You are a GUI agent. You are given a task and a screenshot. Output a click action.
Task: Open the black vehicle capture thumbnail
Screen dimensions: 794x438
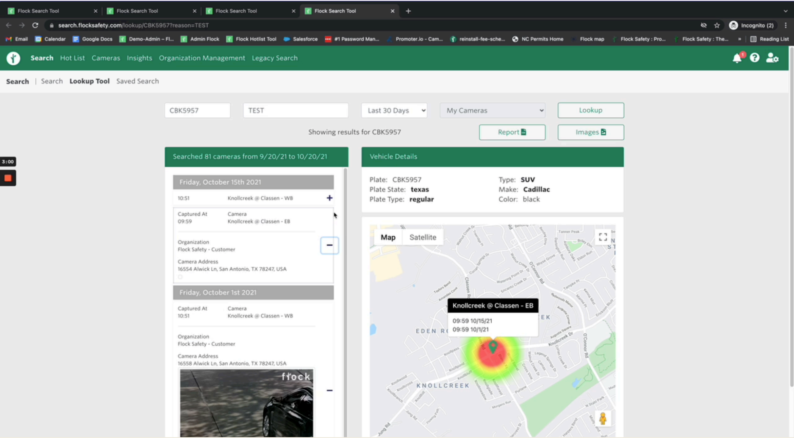pos(246,403)
